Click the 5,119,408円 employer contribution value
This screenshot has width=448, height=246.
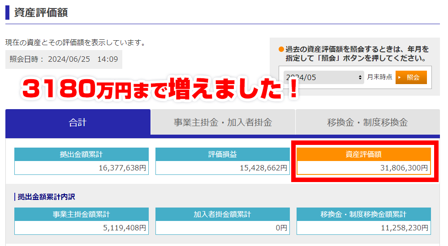(x=125, y=228)
